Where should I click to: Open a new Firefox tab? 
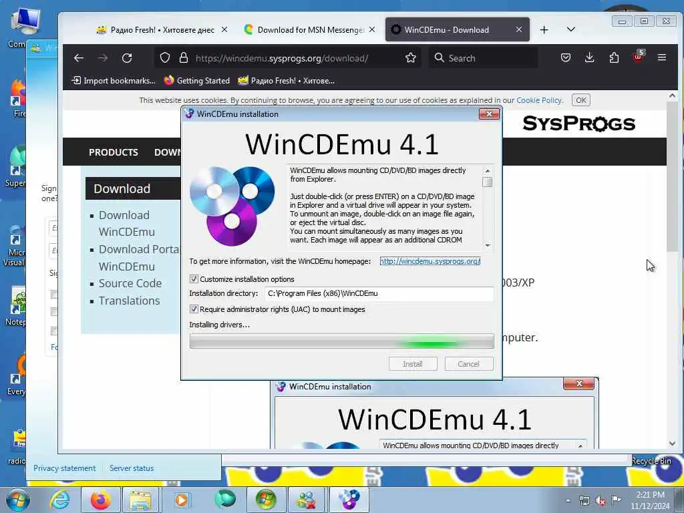(544, 29)
